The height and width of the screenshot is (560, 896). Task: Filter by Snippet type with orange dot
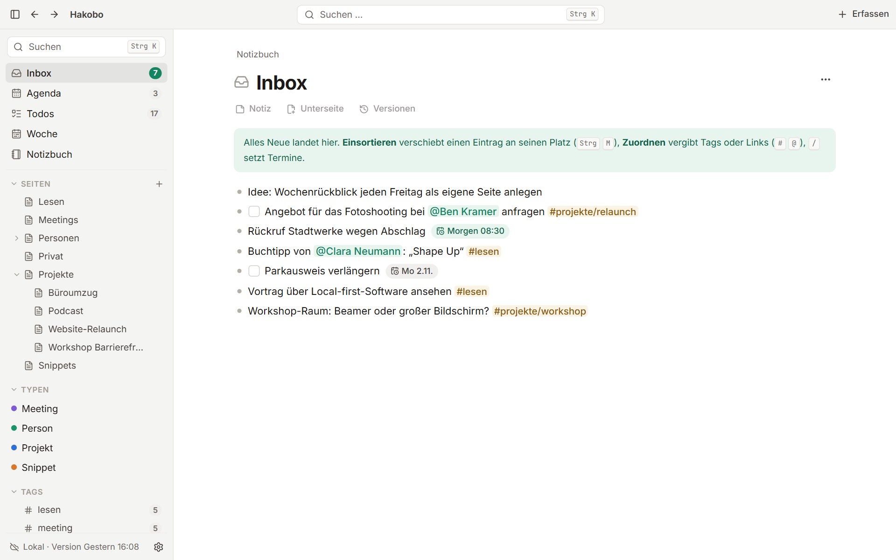point(86,468)
